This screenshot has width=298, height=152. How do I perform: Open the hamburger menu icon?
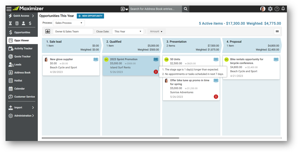point(9,9)
